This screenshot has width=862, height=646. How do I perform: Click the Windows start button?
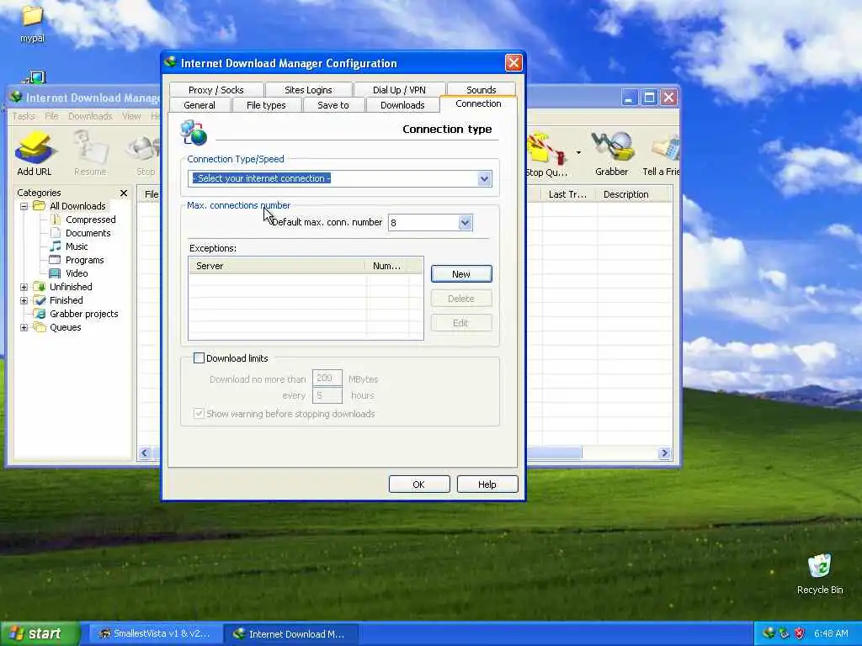click(40, 633)
